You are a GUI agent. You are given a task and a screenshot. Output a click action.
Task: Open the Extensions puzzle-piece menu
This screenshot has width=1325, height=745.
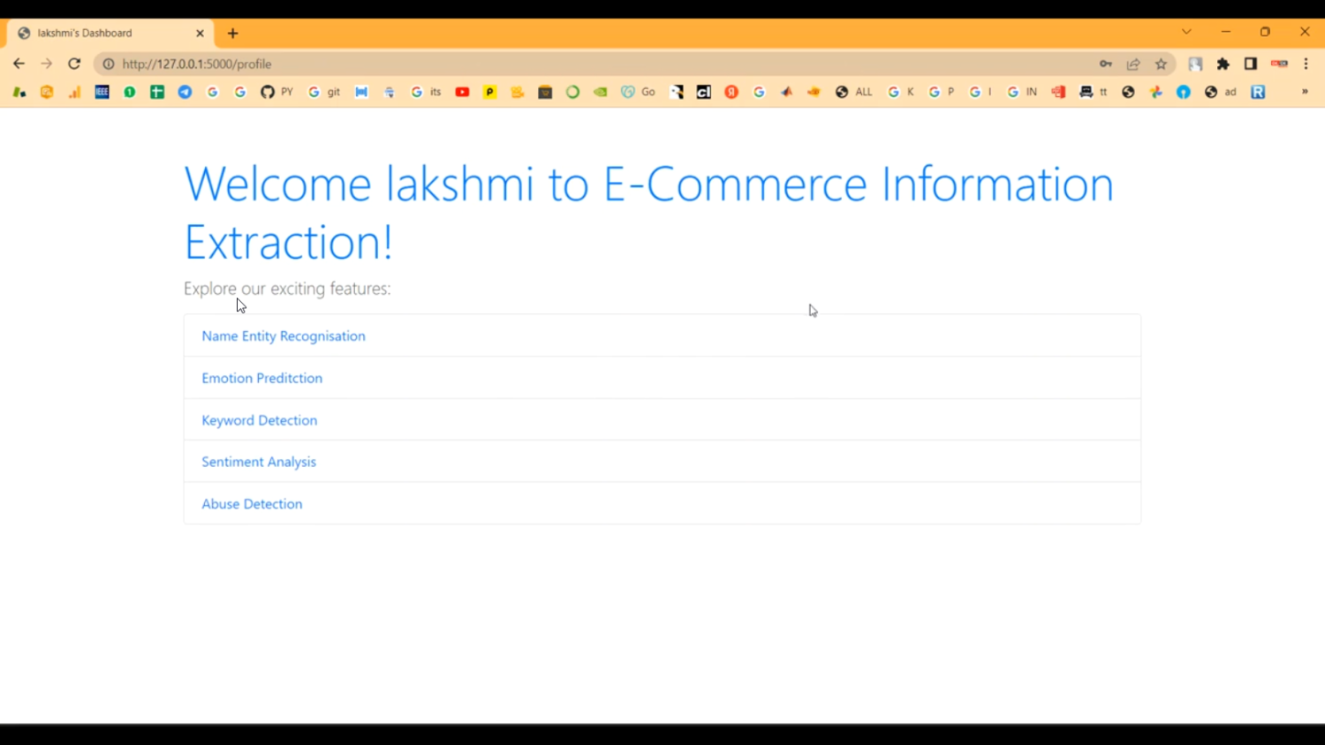pyautogui.click(x=1223, y=64)
